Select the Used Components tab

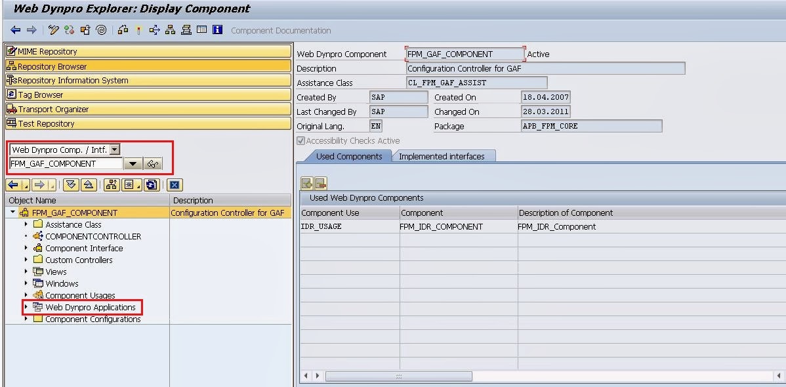(x=348, y=156)
